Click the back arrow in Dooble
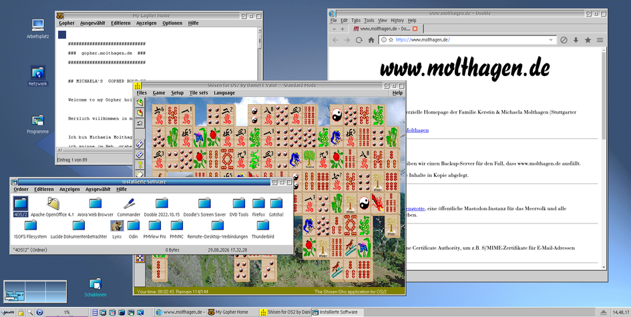This screenshot has width=631, height=317. (335, 40)
